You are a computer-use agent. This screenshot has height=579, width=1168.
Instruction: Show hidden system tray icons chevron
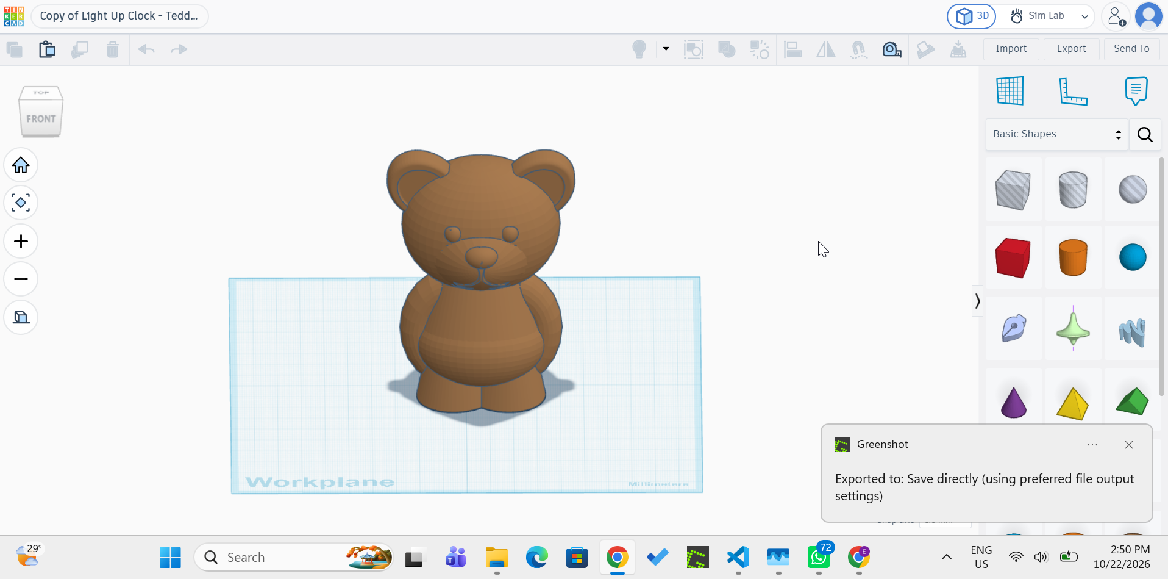pyautogui.click(x=946, y=557)
